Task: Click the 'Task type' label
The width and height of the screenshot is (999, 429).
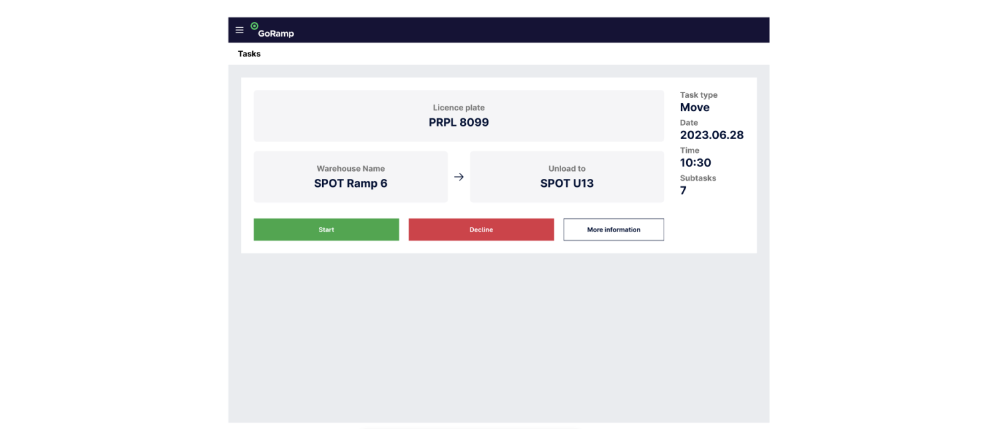Action: click(x=698, y=95)
